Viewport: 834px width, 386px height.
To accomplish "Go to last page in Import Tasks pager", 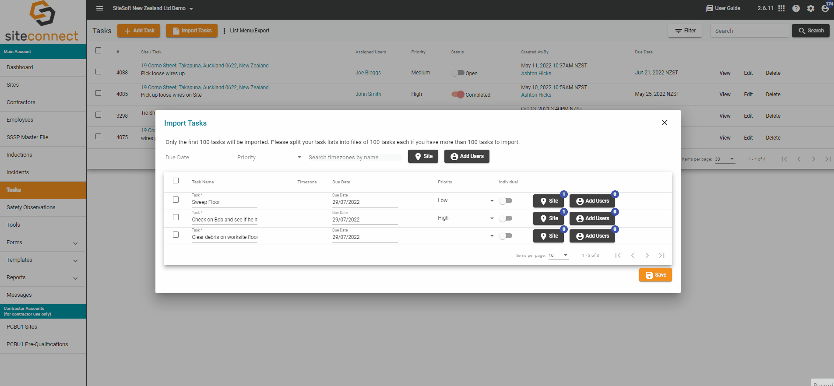I will coord(662,256).
